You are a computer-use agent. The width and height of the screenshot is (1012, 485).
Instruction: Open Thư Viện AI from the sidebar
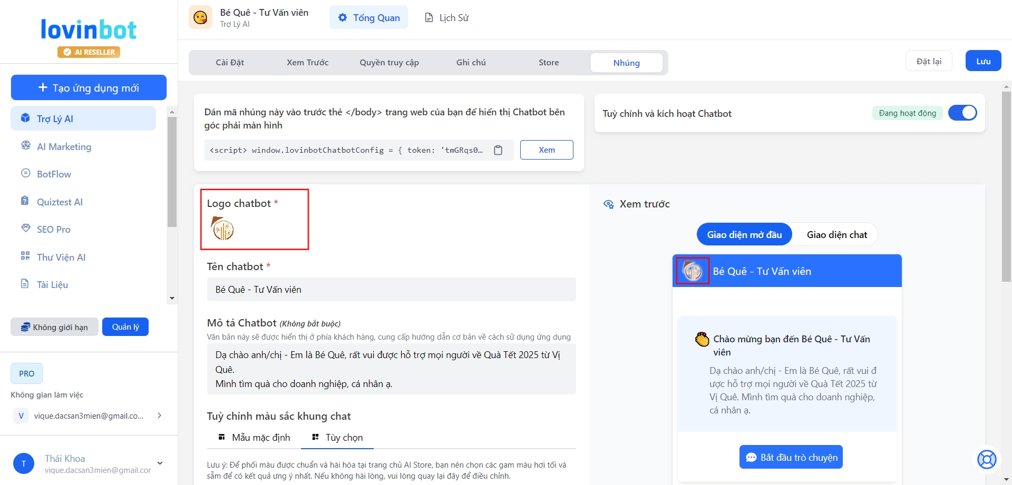61,257
